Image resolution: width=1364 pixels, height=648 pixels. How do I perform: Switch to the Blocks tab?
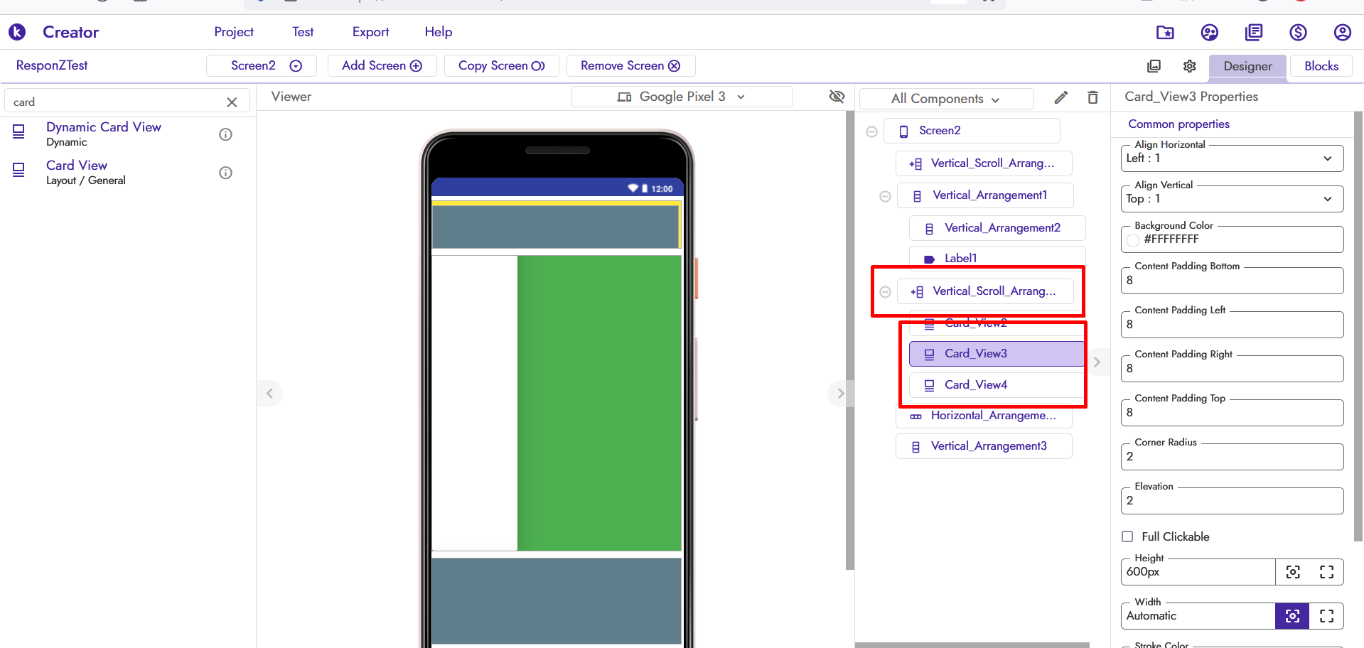click(1321, 66)
